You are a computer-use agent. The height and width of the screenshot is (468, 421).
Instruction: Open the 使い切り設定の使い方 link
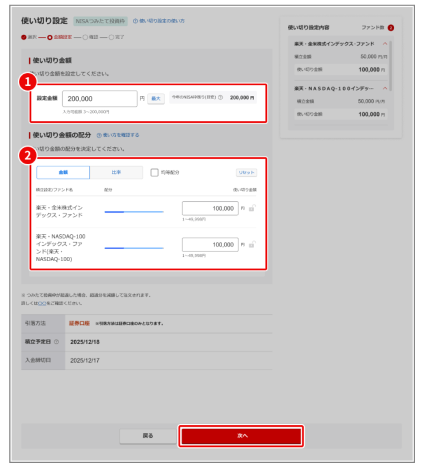pyautogui.click(x=158, y=21)
